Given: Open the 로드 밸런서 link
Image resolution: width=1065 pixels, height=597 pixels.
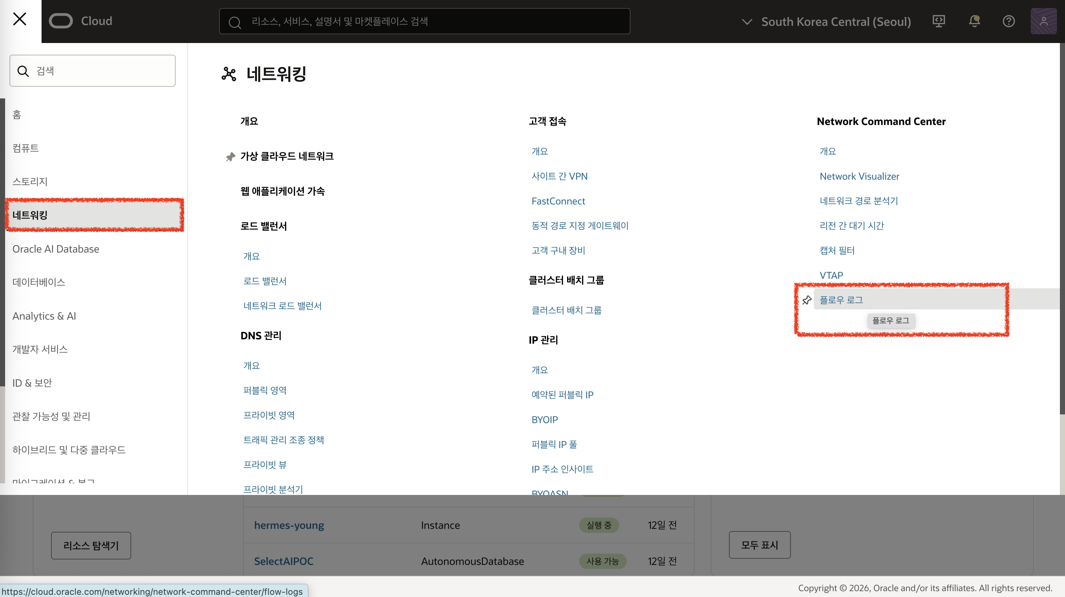Looking at the screenshot, I should tap(265, 281).
